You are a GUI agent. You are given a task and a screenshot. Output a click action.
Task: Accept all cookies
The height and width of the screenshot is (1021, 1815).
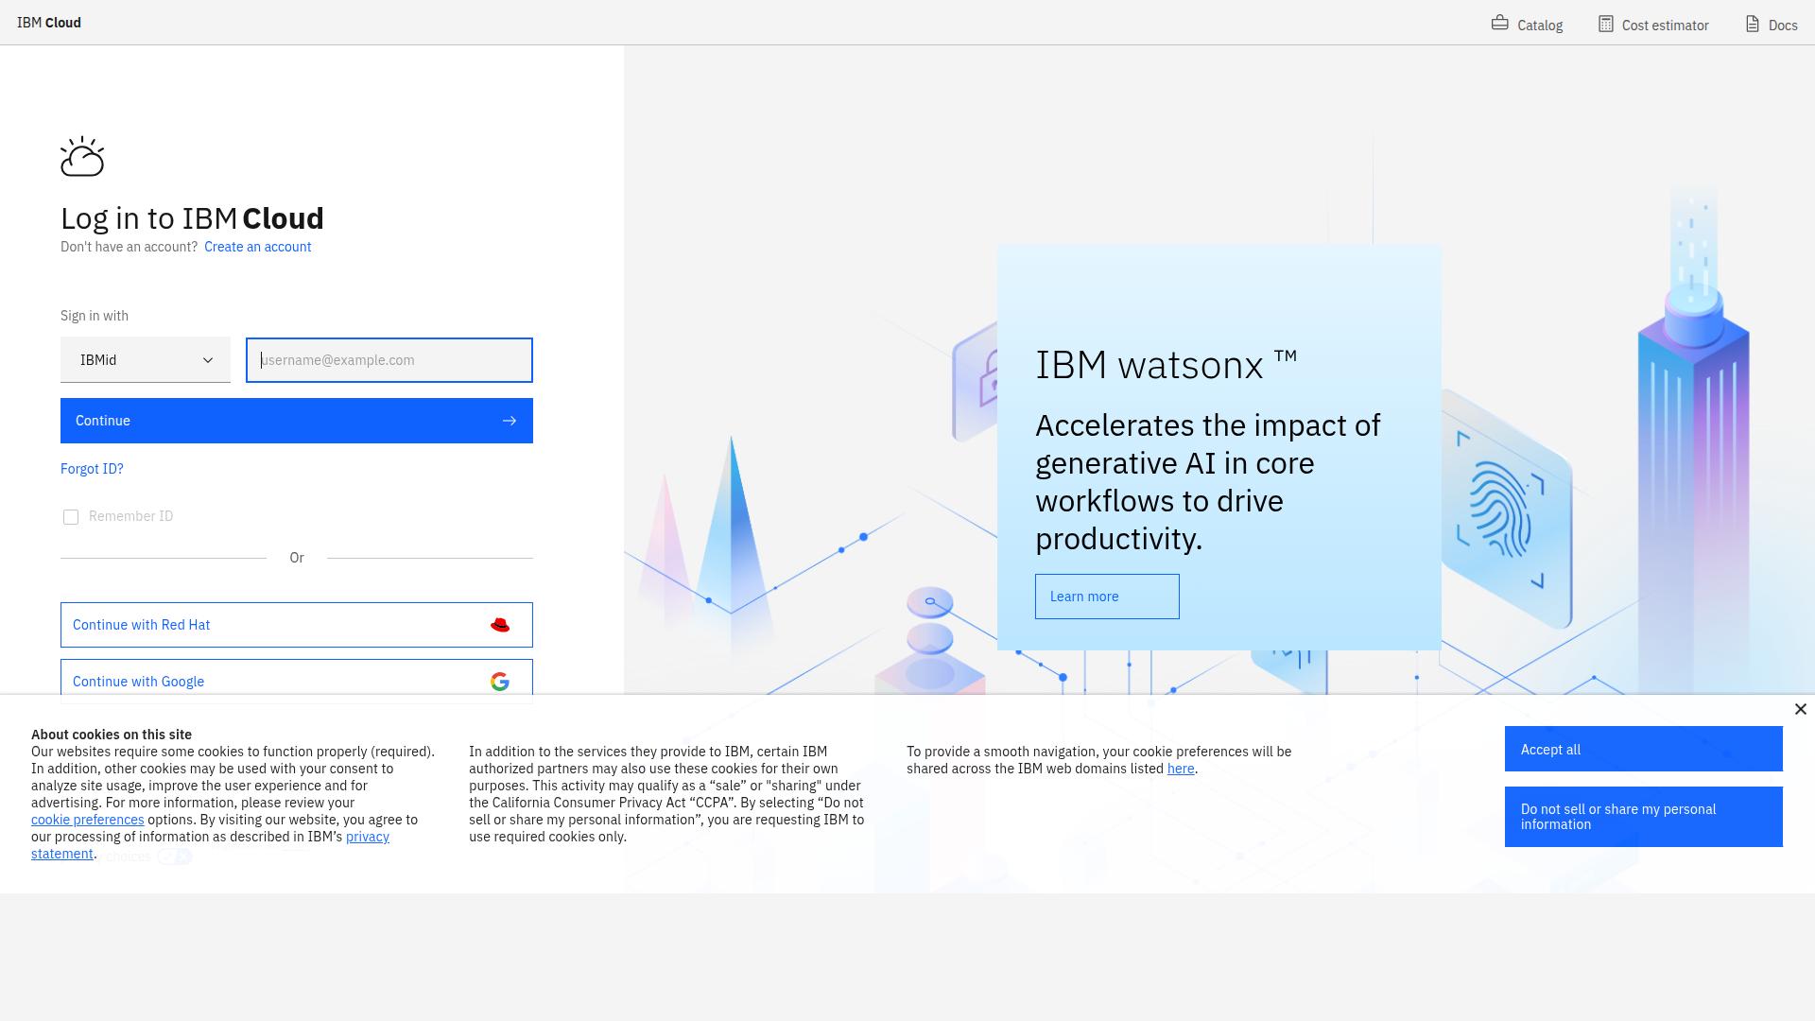coord(1644,749)
